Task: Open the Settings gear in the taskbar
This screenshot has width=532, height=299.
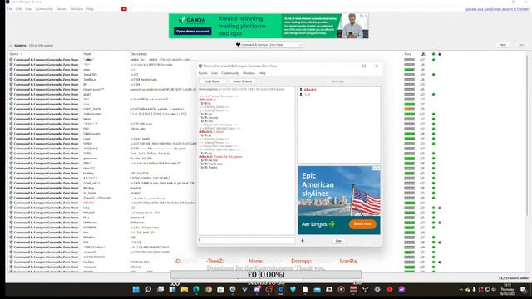Action: coord(377,289)
